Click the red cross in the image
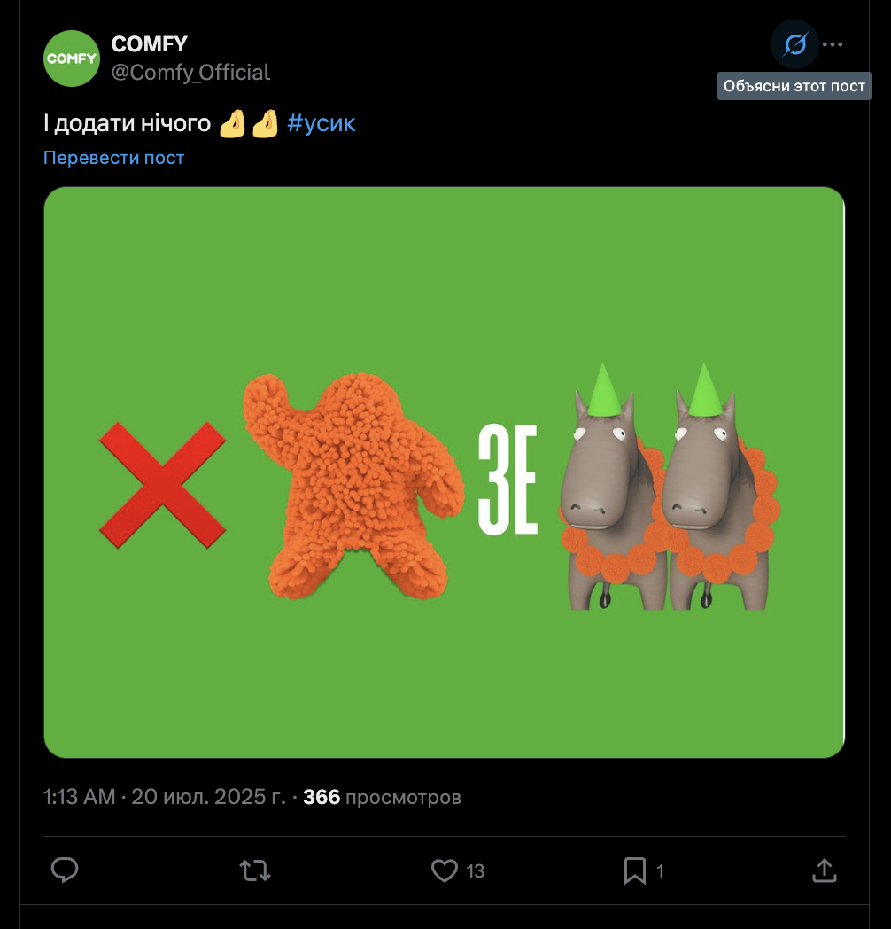The image size is (891, 929). 162,484
